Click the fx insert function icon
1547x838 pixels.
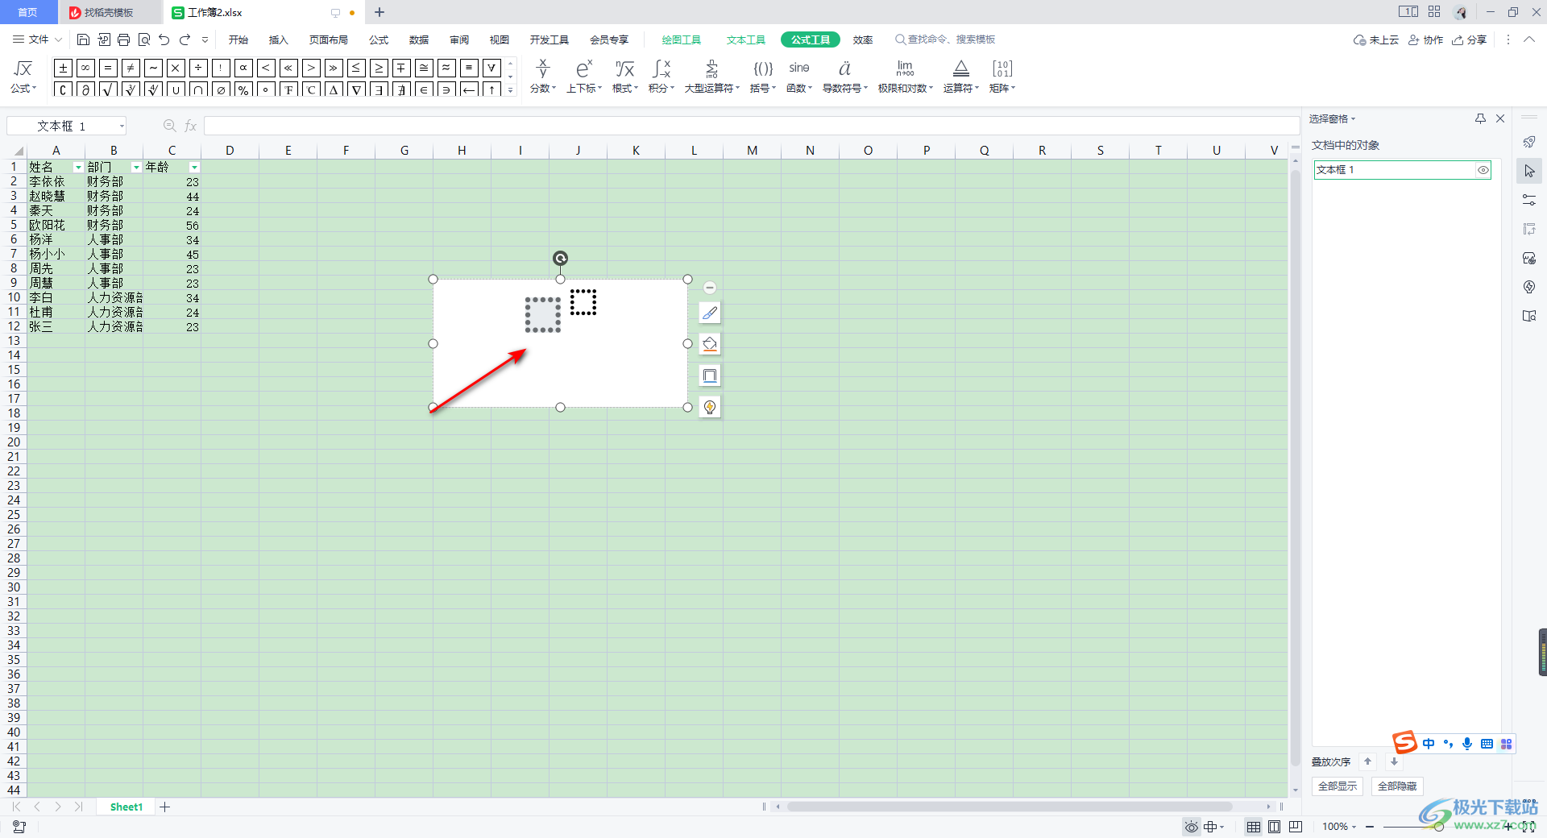191,126
